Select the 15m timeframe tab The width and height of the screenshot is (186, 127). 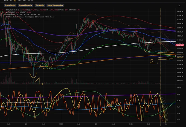pos(19,1)
